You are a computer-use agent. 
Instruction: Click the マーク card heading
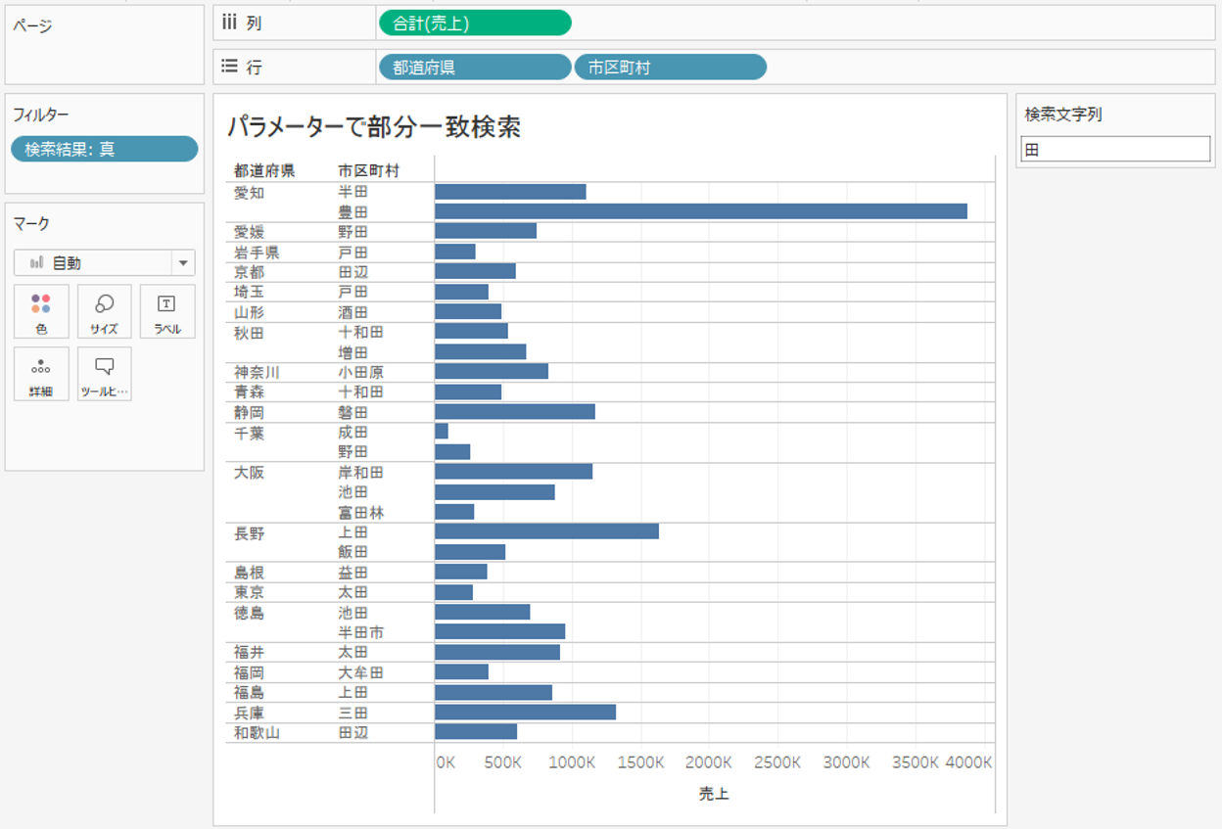coord(31,224)
